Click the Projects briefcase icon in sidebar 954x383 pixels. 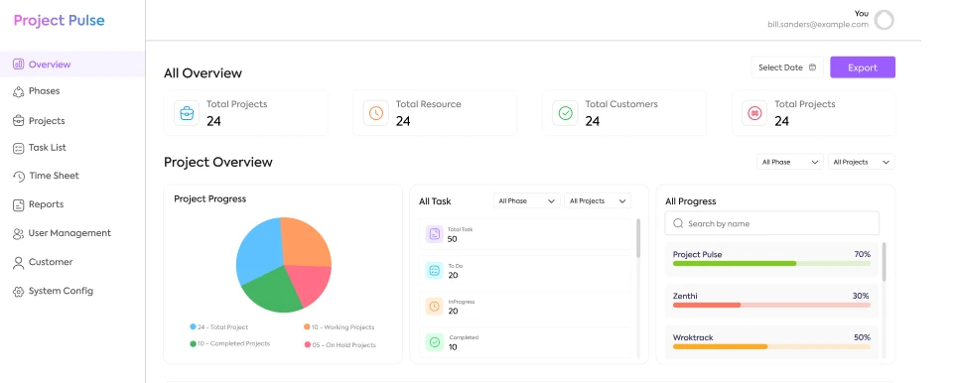[x=18, y=121]
